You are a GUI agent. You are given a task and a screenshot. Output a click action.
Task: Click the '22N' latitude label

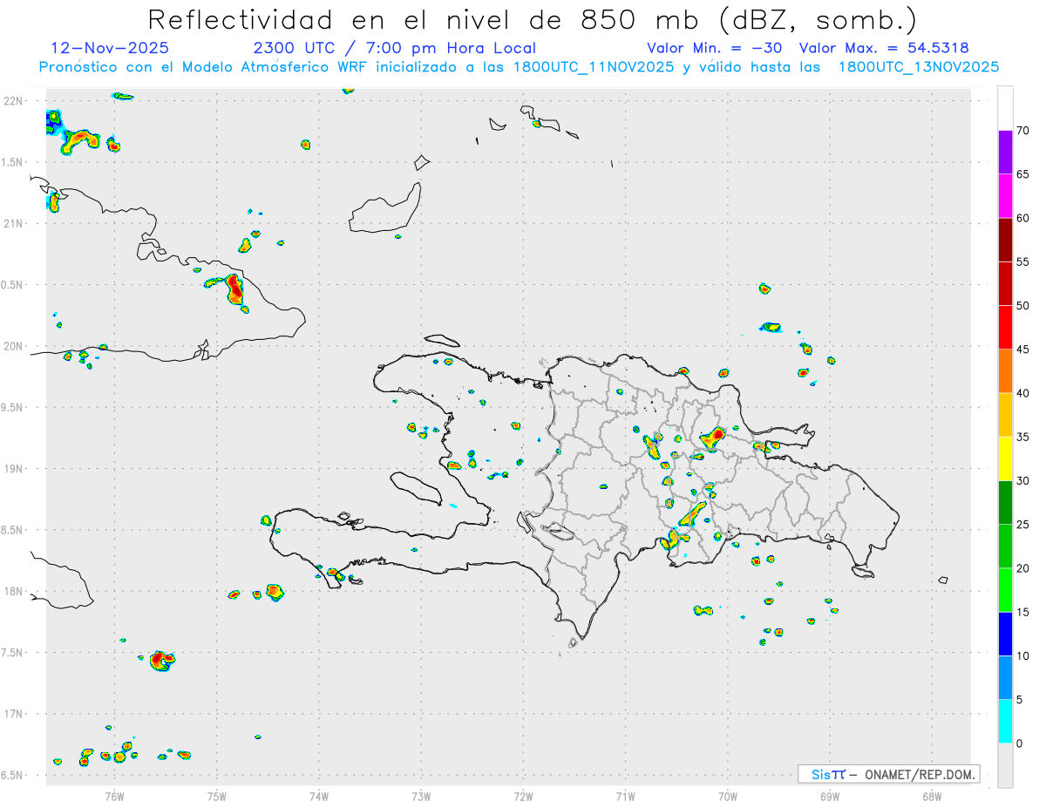(x=12, y=101)
